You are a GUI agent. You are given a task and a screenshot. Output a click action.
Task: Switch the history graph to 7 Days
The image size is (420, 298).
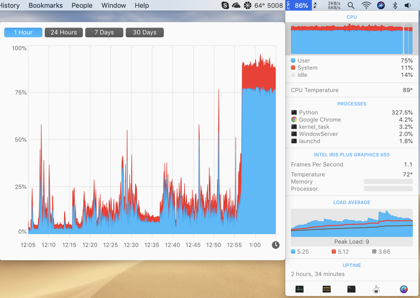104,33
